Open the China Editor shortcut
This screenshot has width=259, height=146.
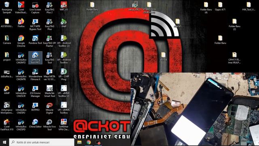pos(35,123)
